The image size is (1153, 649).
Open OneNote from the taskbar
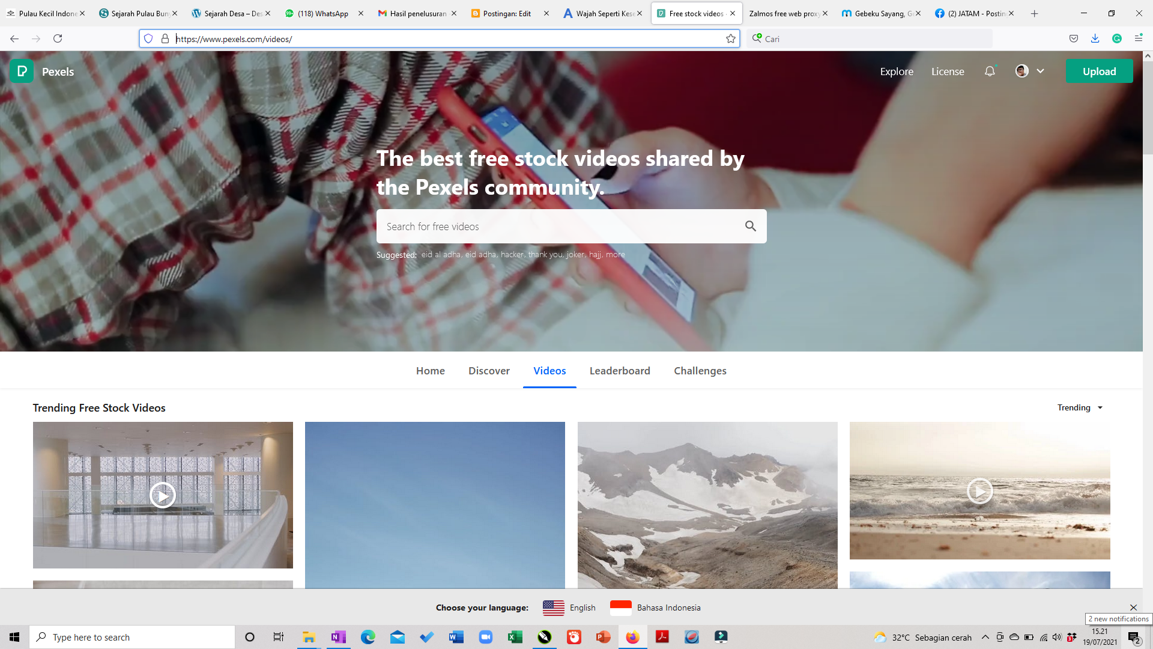[x=338, y=637]
